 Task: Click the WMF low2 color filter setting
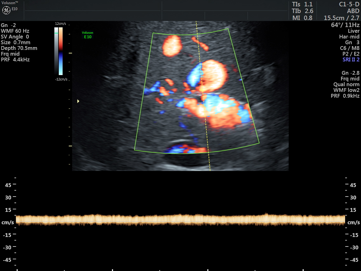(346, 90)
